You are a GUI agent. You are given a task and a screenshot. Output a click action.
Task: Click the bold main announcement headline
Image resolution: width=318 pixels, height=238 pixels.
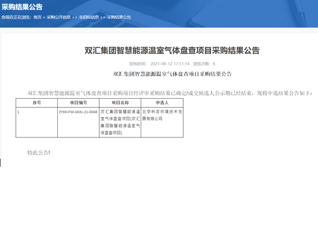pos(172,50)
